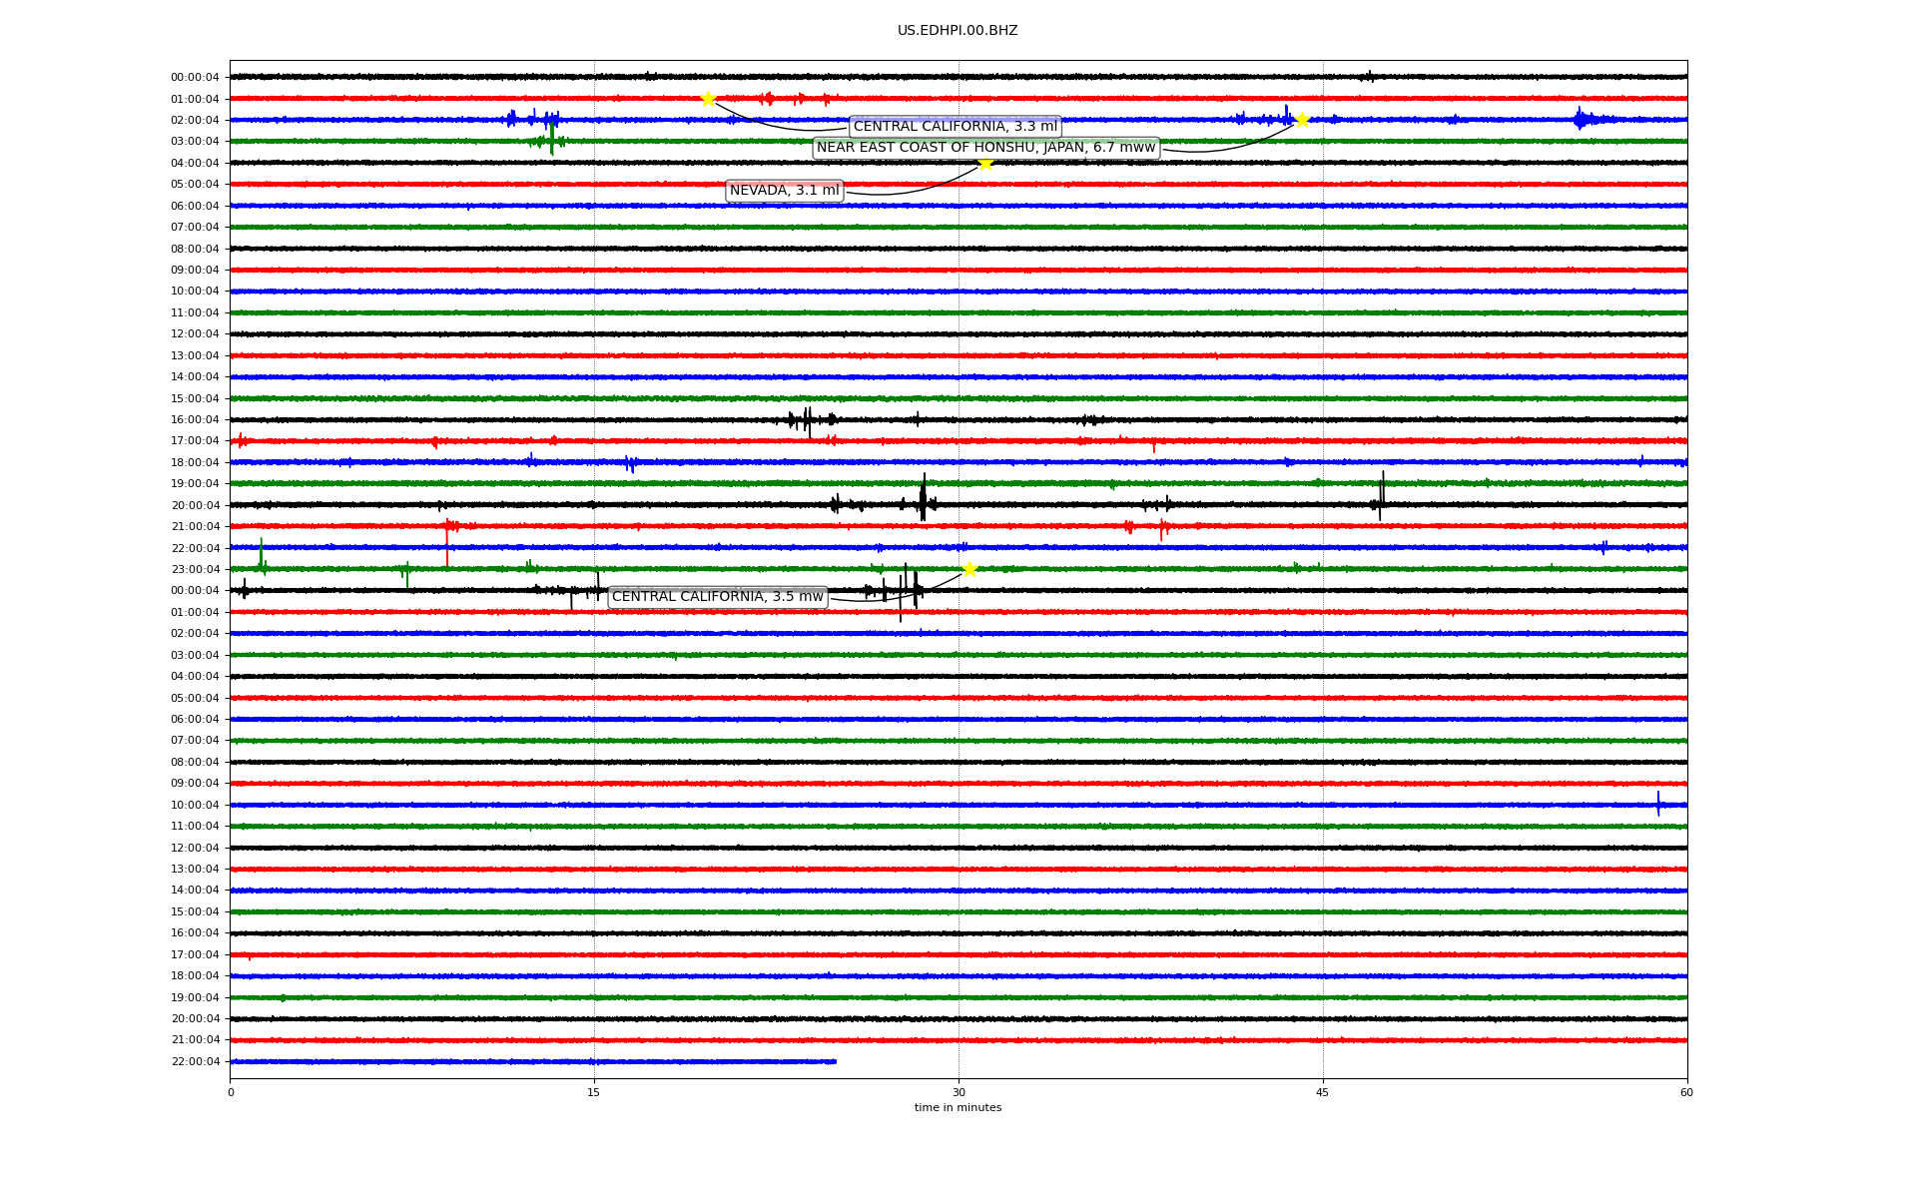The height and width of the screenshot is (1198, 1917).
Task: Click the 30 tick label on x-axis
Action: (x=958, y=1092)
